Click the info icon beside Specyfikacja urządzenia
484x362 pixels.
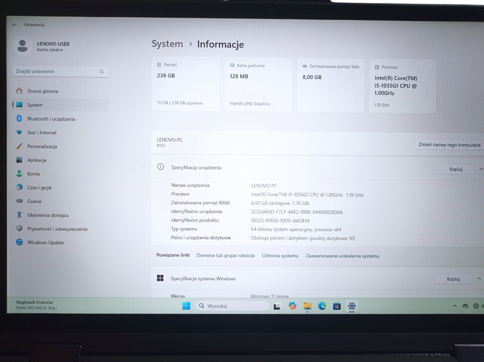tap(161, 167)
